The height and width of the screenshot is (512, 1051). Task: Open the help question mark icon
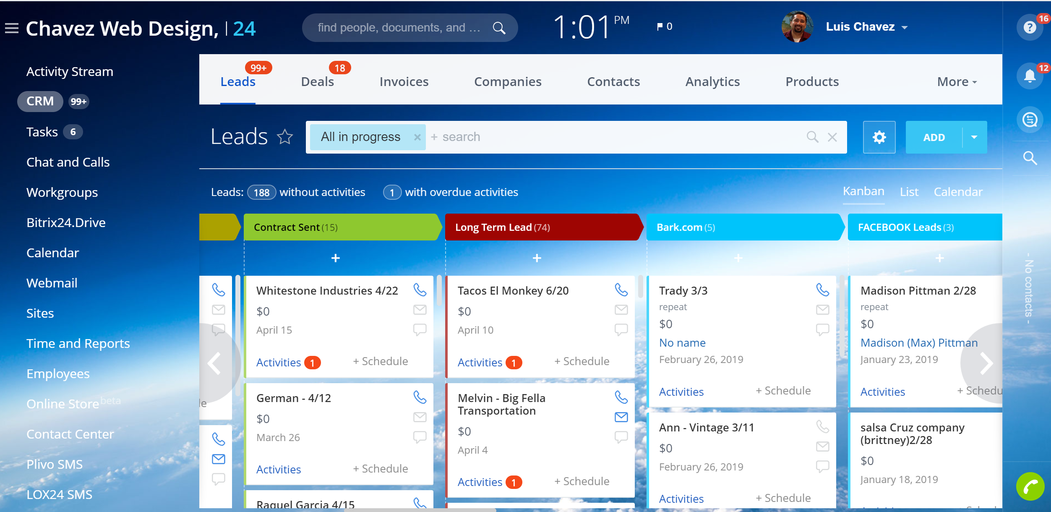[x=1030, y=27]
